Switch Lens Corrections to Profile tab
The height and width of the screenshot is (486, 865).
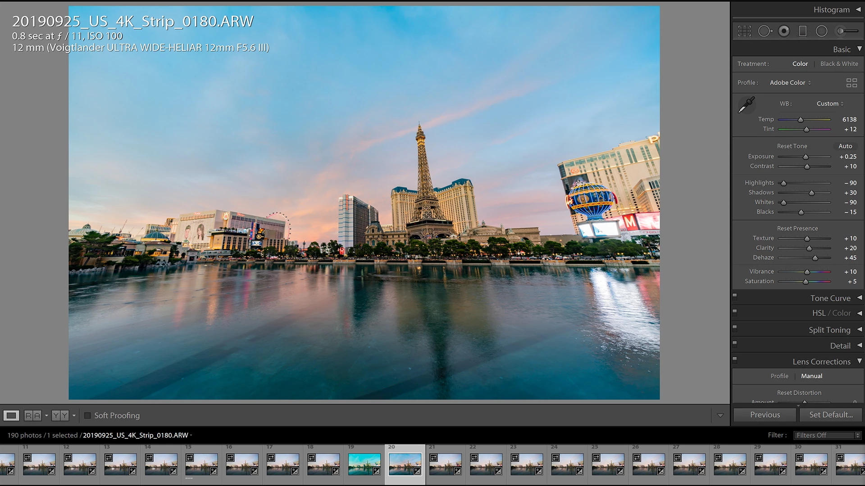coord(779,376)
